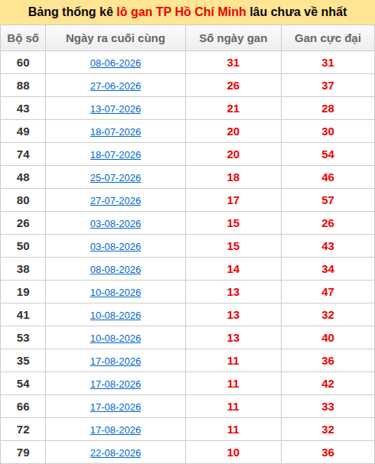Click the 'Số ngày gan' column header
Viewport: 375px width, 464px height.
click(x=233, y=38)
